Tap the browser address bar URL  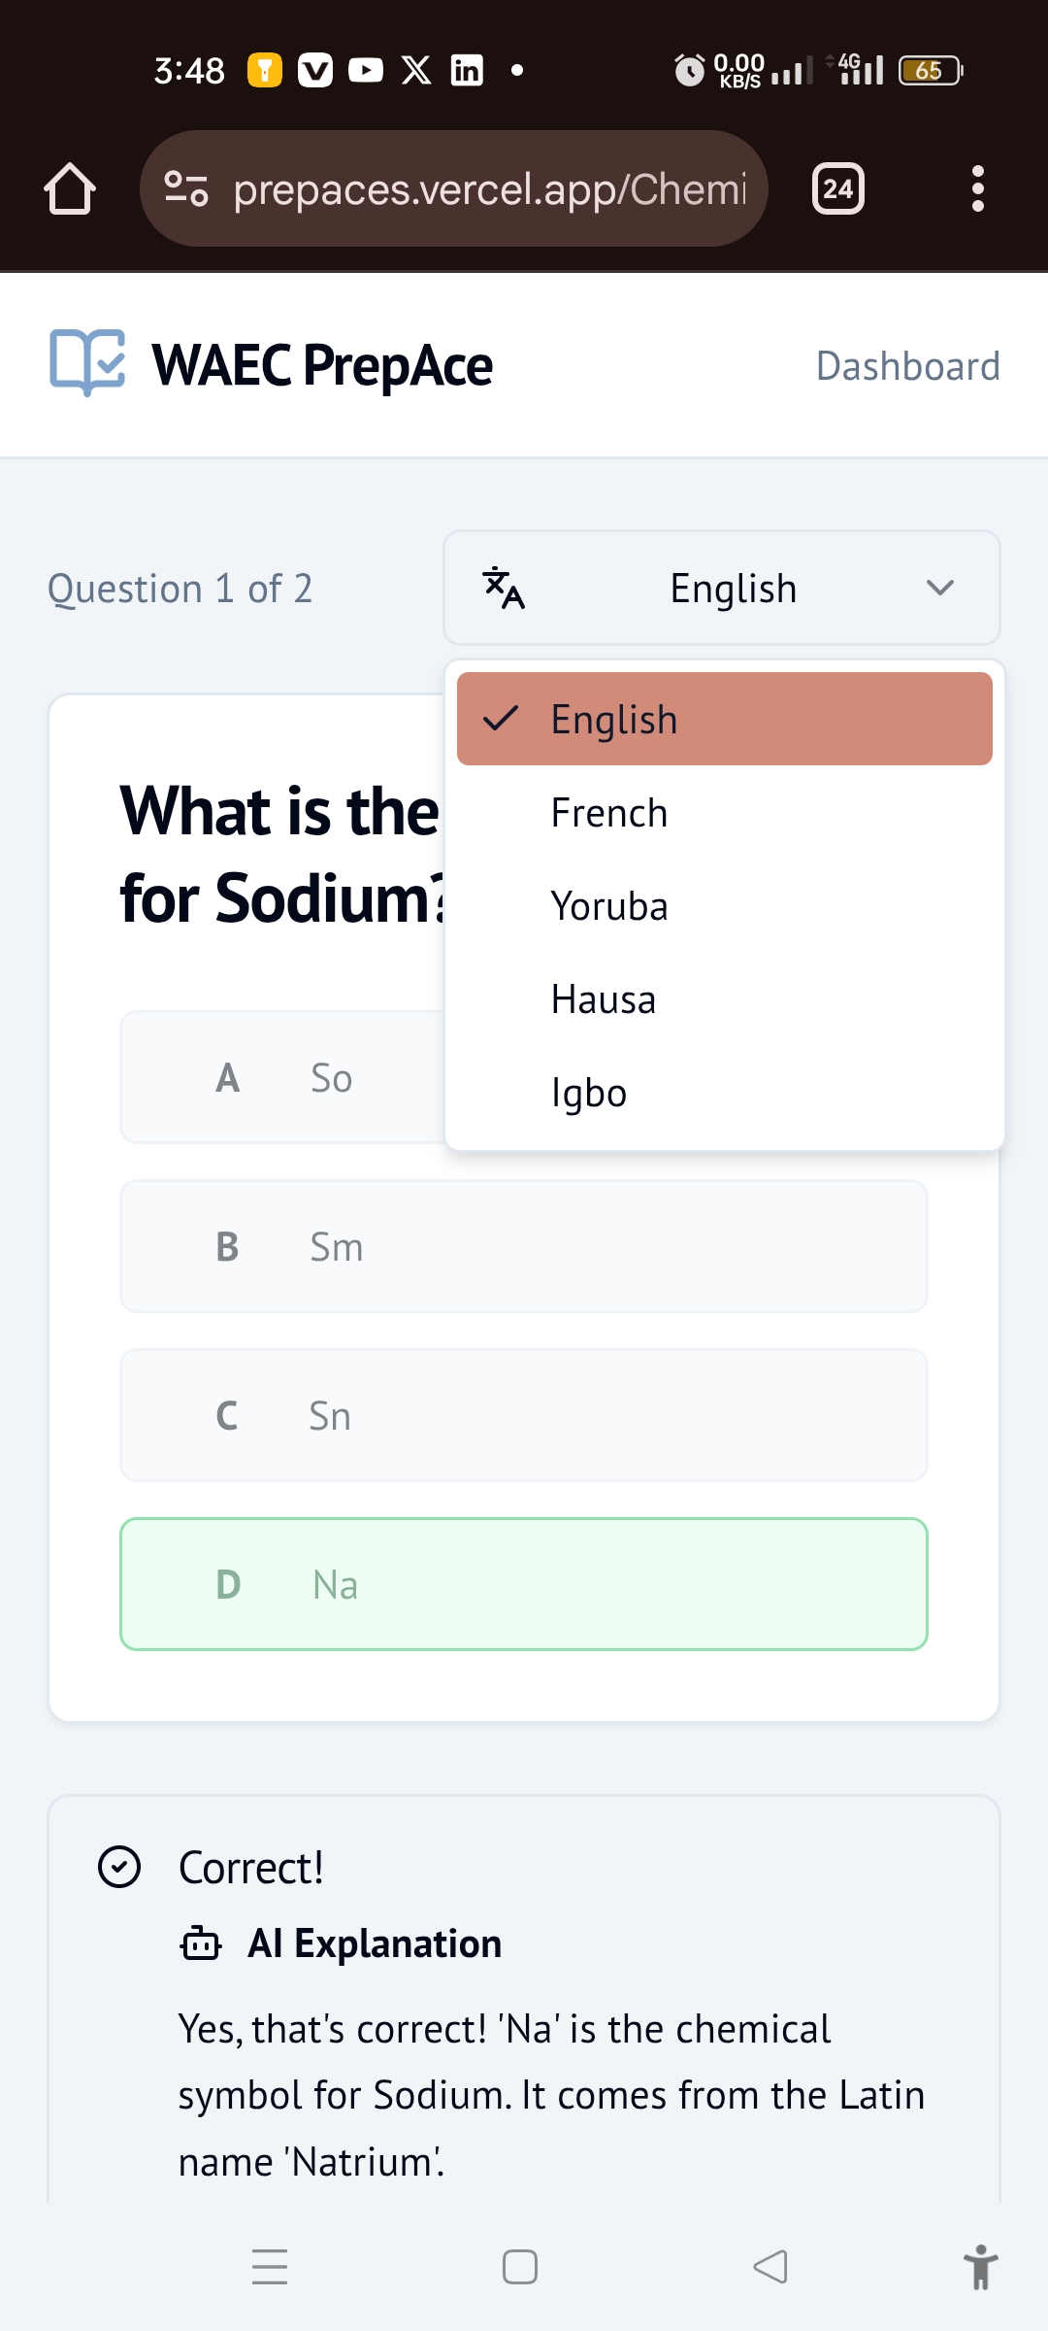coord(490,188)
